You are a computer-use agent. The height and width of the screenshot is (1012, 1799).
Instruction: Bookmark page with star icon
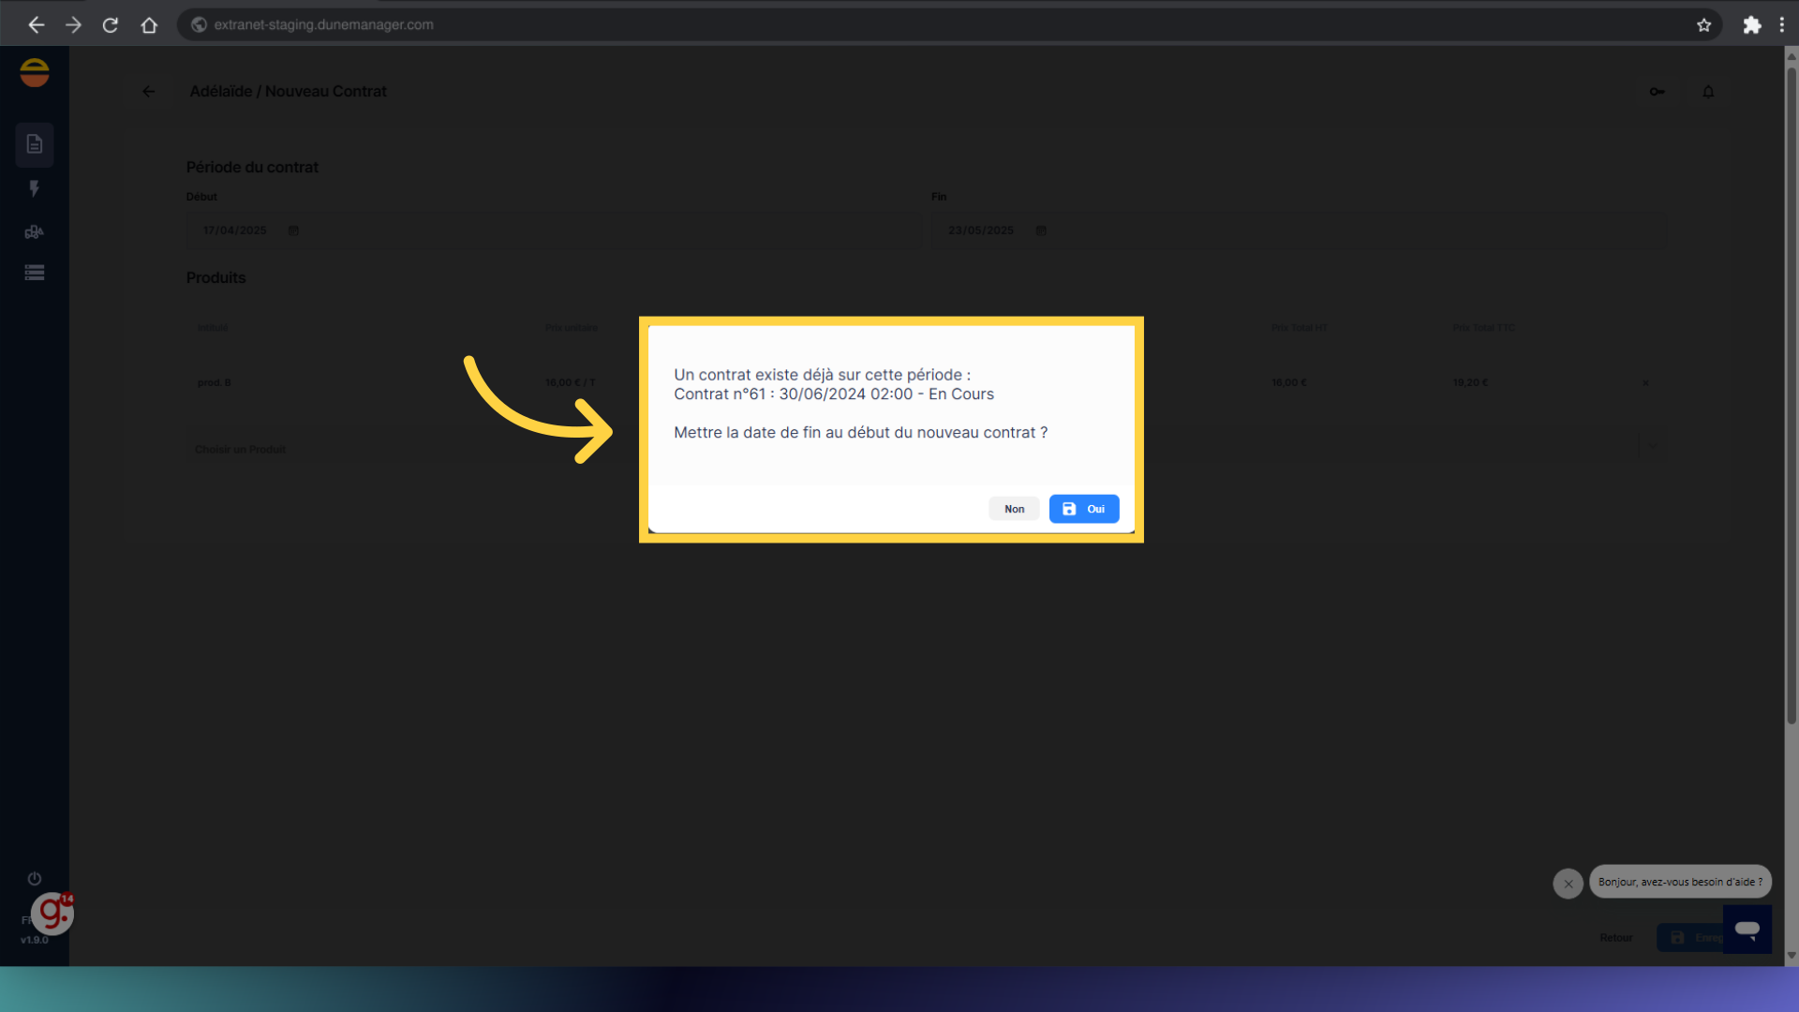tap(1703, 25)
